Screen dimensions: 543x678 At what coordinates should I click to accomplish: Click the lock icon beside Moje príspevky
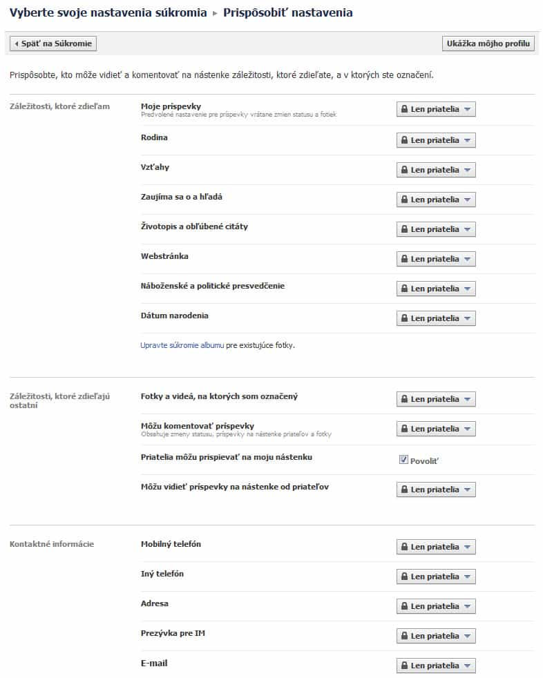[x=403, y=110]
